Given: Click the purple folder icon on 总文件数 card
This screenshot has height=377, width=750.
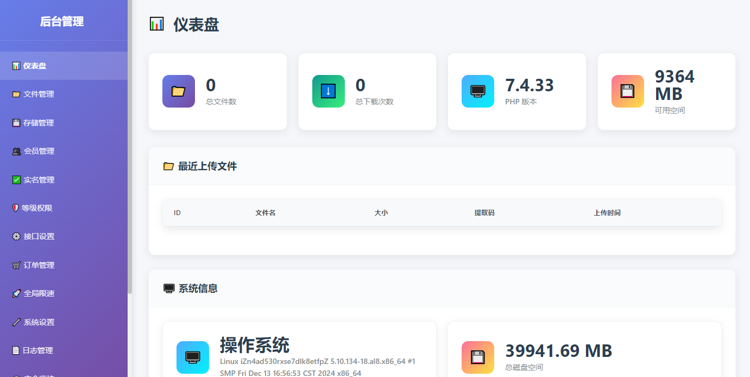Looking at the screenshot, I should 178,91.
